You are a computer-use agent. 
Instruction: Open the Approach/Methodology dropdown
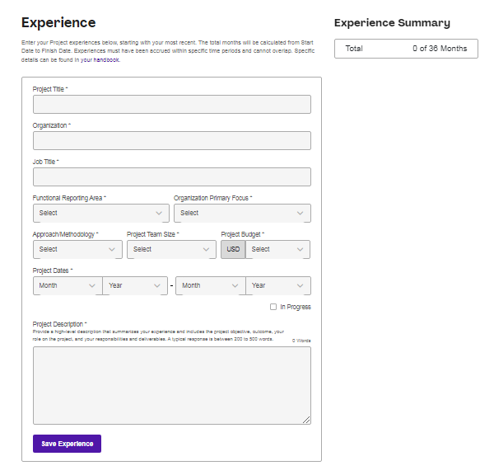pyautogui.click(x=77, y=249)
